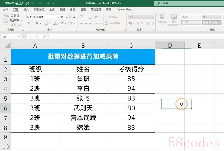This screenshot has height=151, width=224.
Task: Click the Increase Font Size icon
Action: pyautogui.click(x=70, y=17)
